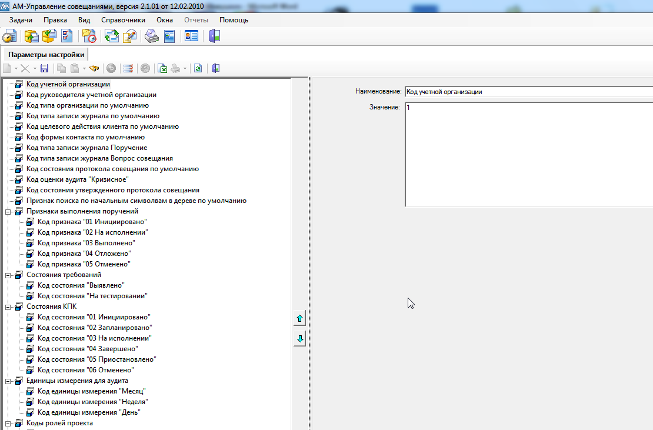Click the green refresh document icon
The width and height of the screenshot is (653, 430).
[x=198, y=68]
